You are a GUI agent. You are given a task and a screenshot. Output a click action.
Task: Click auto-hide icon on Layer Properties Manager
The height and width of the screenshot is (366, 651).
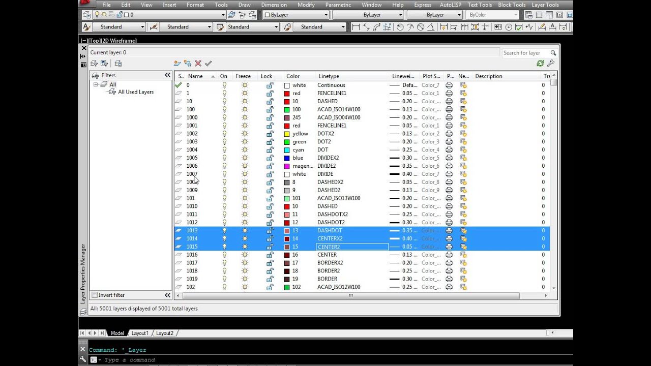(83, 56)
